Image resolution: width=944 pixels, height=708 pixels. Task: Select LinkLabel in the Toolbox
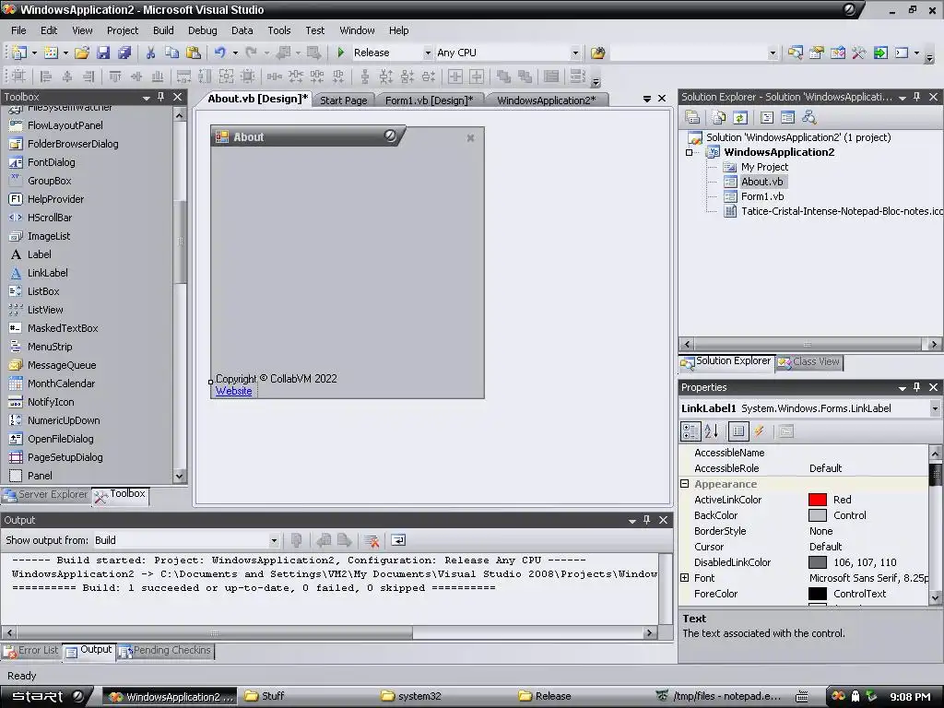[48, 273]
